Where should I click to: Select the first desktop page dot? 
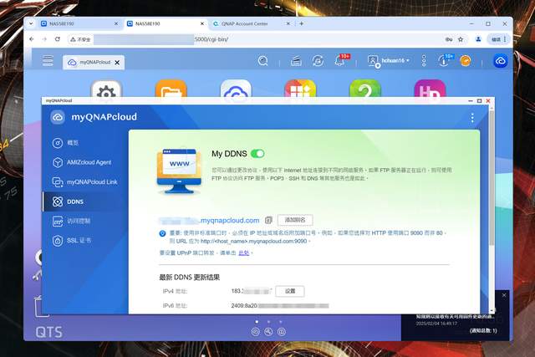257,322
